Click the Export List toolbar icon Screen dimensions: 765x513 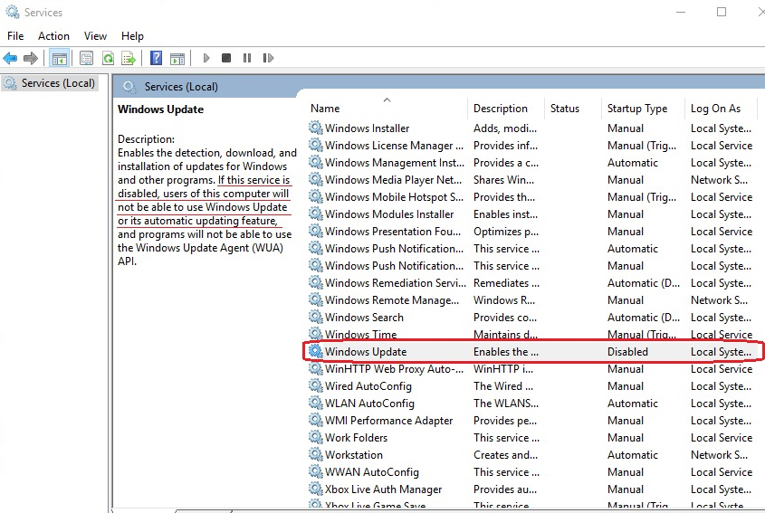[x=129, y=59]
